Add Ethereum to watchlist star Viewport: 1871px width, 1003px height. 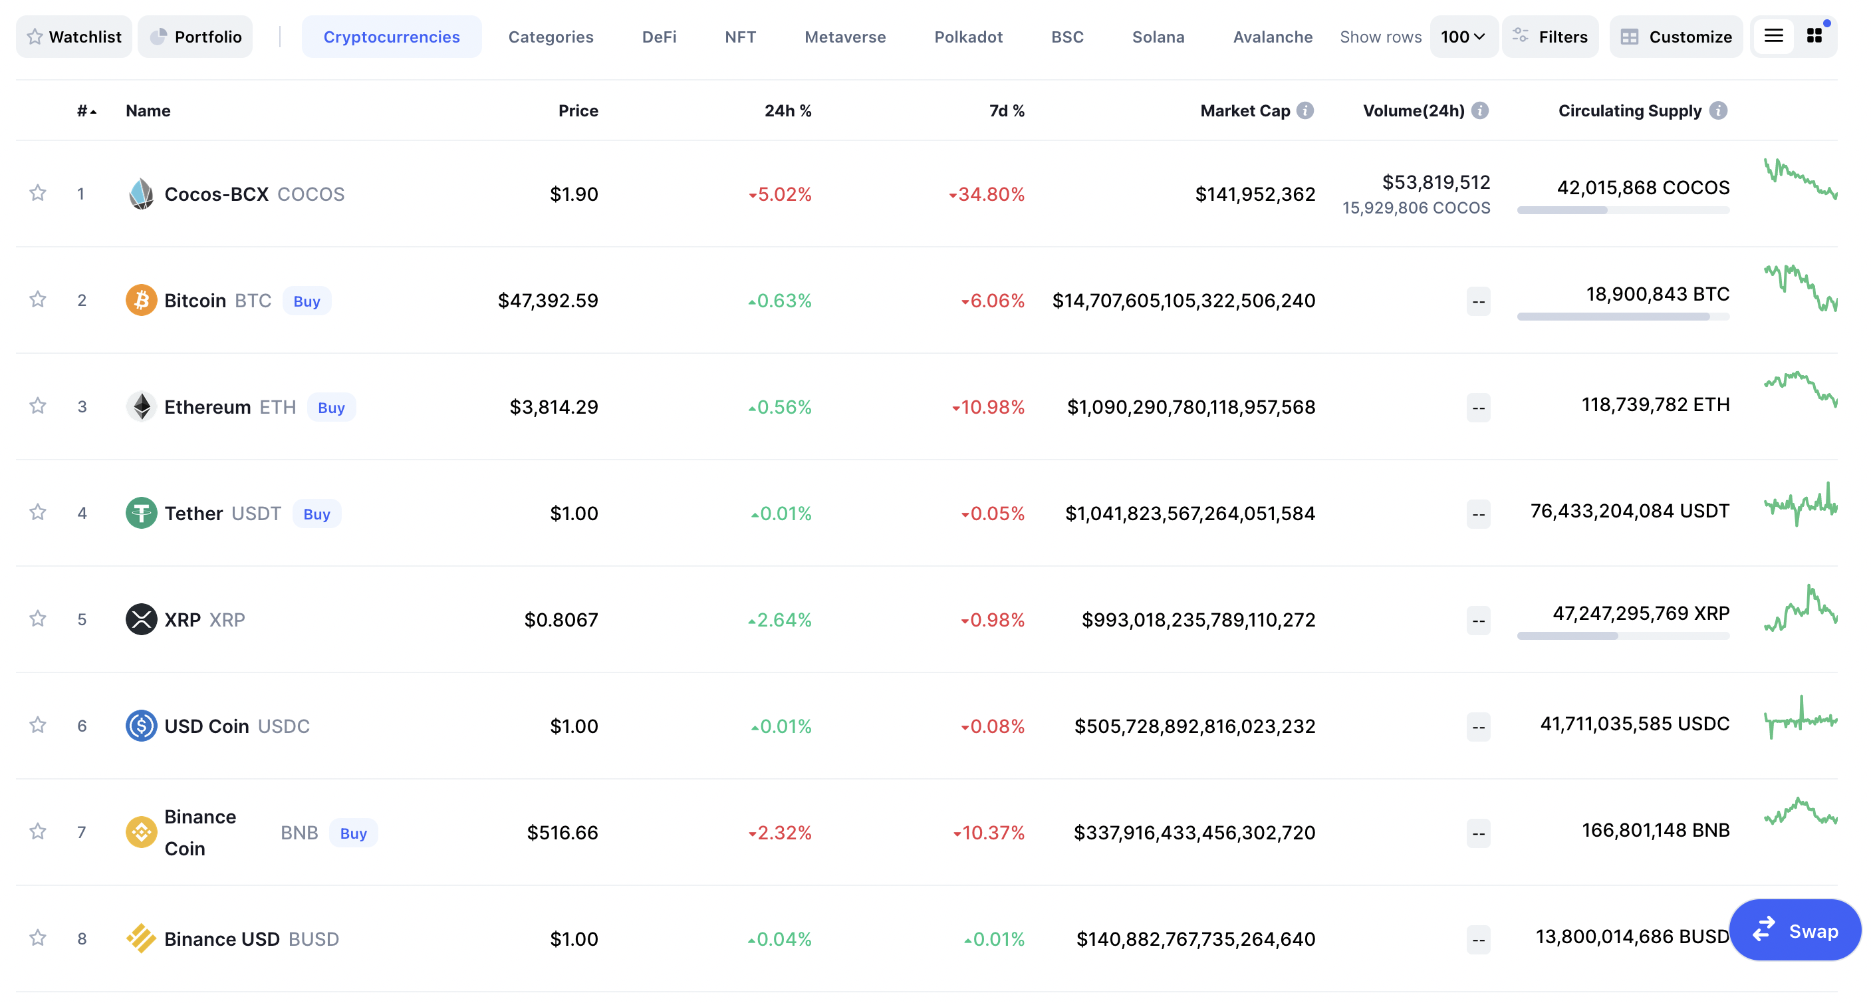(x=38, y=406)
